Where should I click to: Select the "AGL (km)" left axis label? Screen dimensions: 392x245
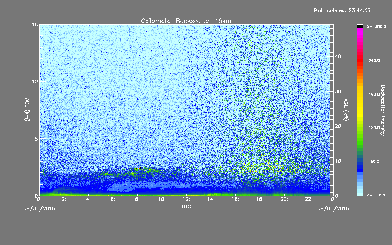click(x=27, y=110)
